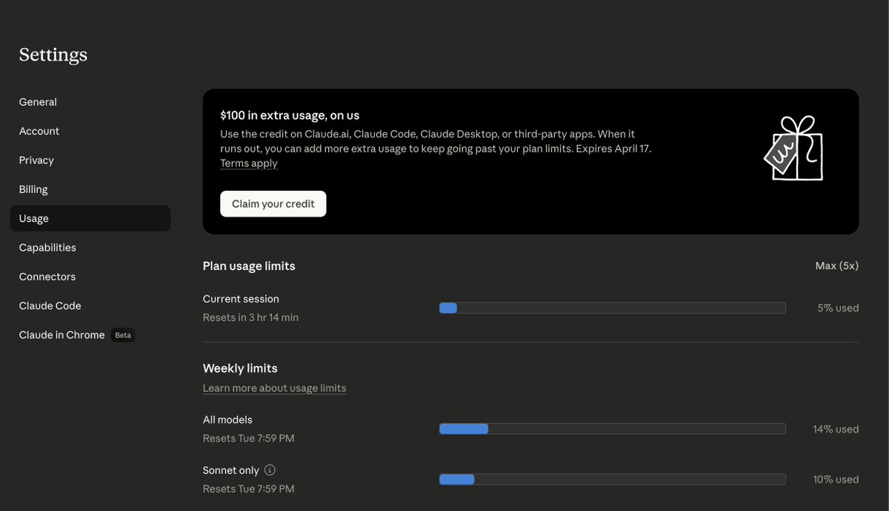Click the 14% used value
This screenshot has height=511, width=889.
(836, 429)
